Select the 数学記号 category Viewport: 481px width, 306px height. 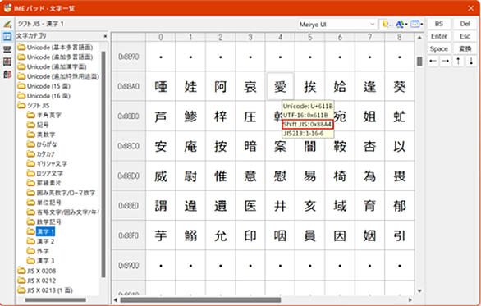coord(44,222)
